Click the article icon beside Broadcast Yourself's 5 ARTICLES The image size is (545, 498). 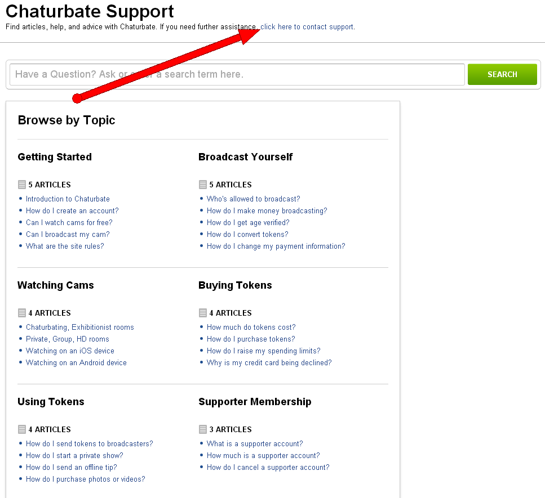pos(203,185)
